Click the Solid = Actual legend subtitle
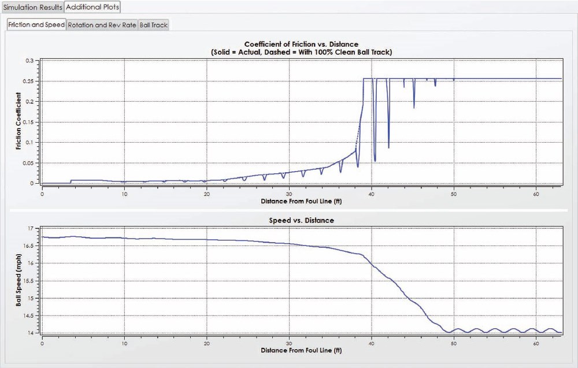The height and width of the screenshot is (368, 578). tap(301, 52)
